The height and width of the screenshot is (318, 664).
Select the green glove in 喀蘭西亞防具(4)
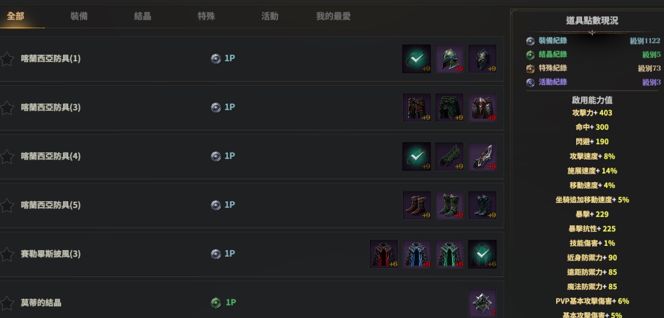[x=449, y=156]
